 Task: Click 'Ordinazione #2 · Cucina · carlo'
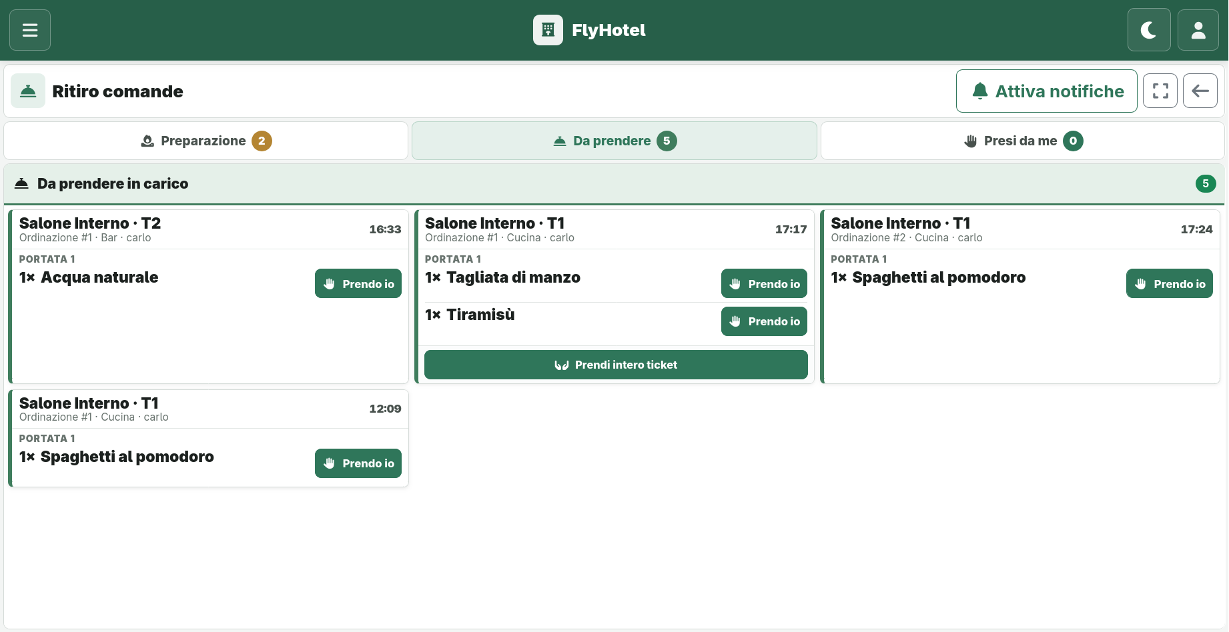point(906,238)
